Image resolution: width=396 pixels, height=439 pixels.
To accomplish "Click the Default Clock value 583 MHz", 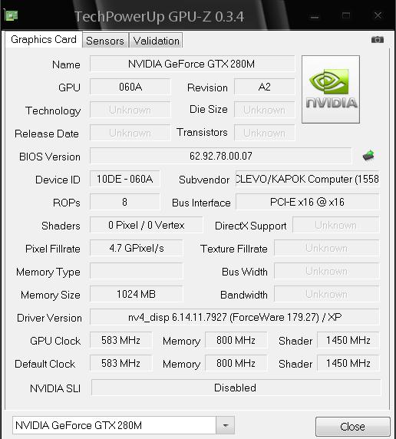I will [x=121, y=363].
